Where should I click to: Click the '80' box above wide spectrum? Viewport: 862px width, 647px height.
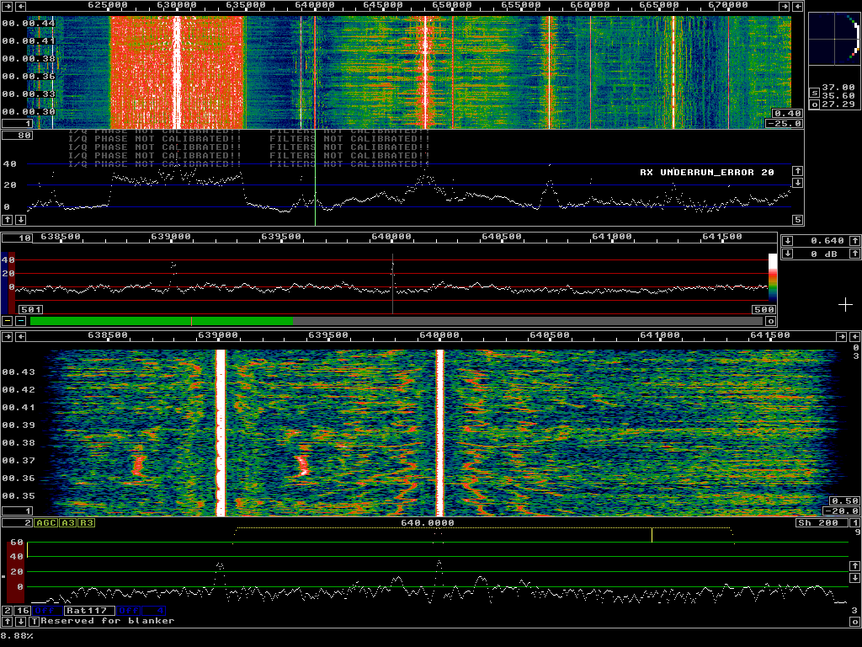pos(18,136)
